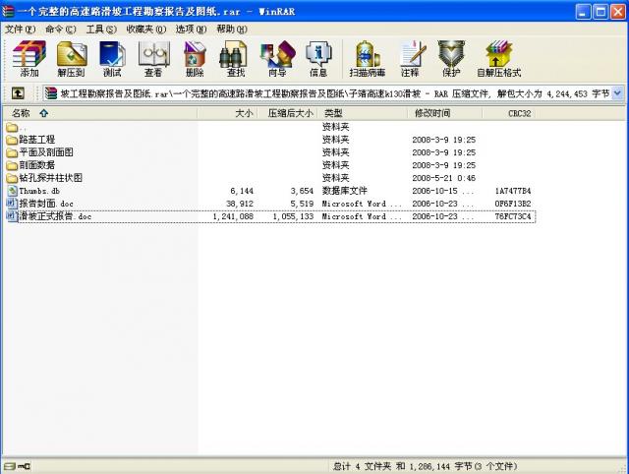
Task: Go up one folder level button
Action: tap(18, 93)
